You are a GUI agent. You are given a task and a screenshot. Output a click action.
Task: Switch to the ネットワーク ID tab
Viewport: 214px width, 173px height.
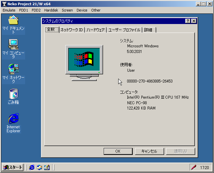(x=71, y=30)
